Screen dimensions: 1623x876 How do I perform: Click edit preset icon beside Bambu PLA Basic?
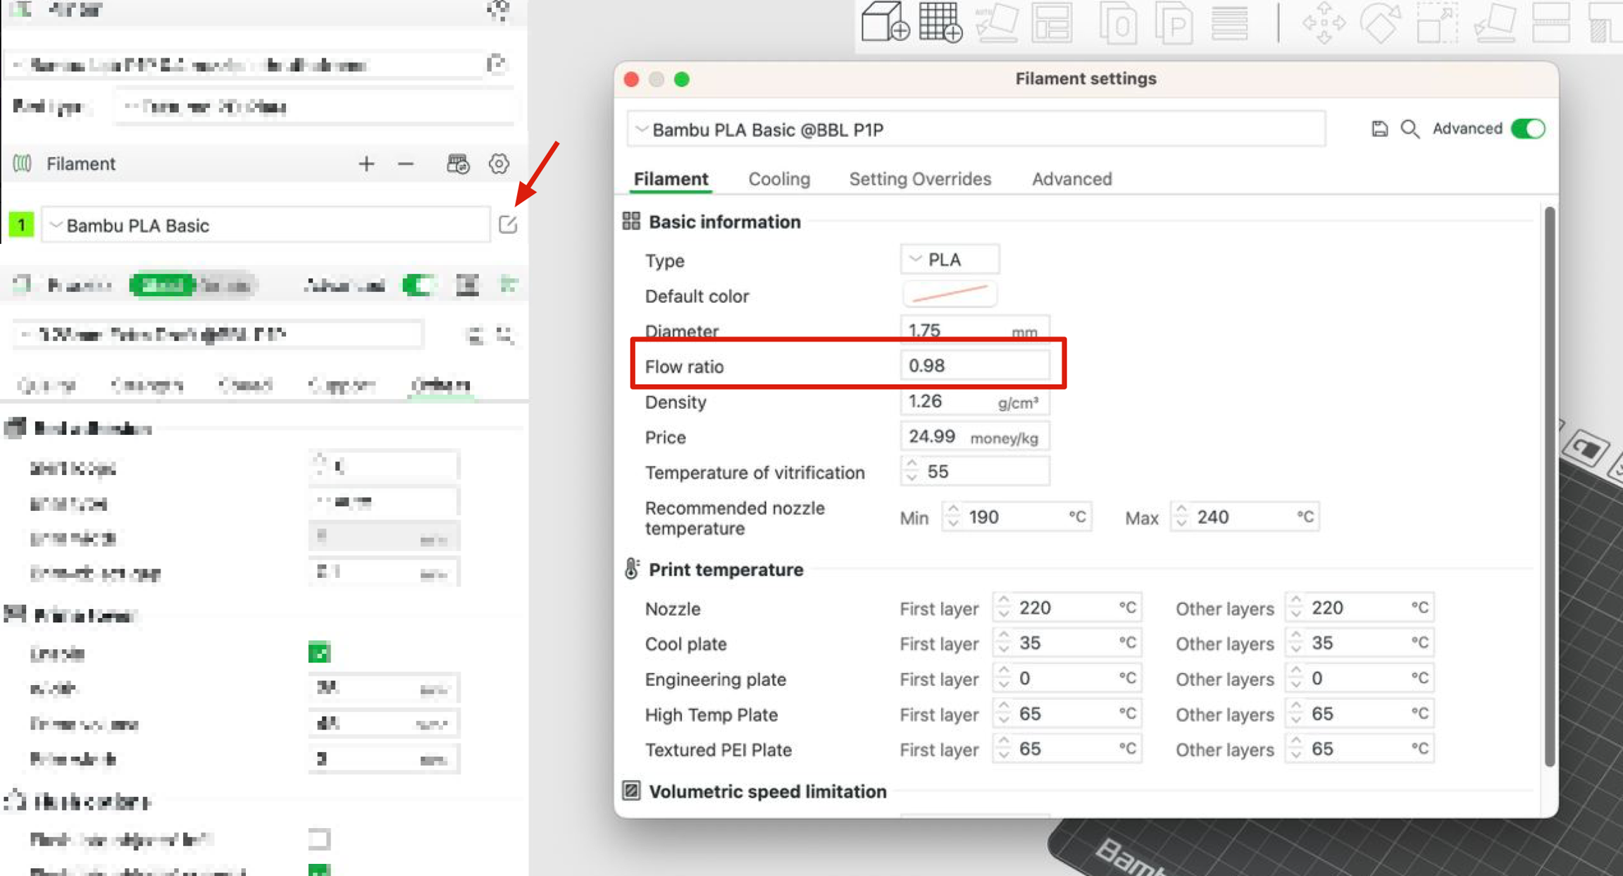pos(508,225)
